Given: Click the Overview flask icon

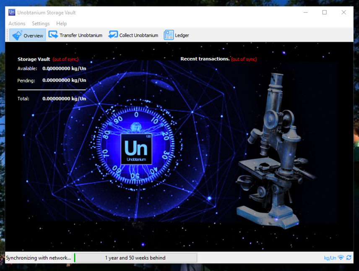Looking at the screenshot, I should [x=17, y=35].
